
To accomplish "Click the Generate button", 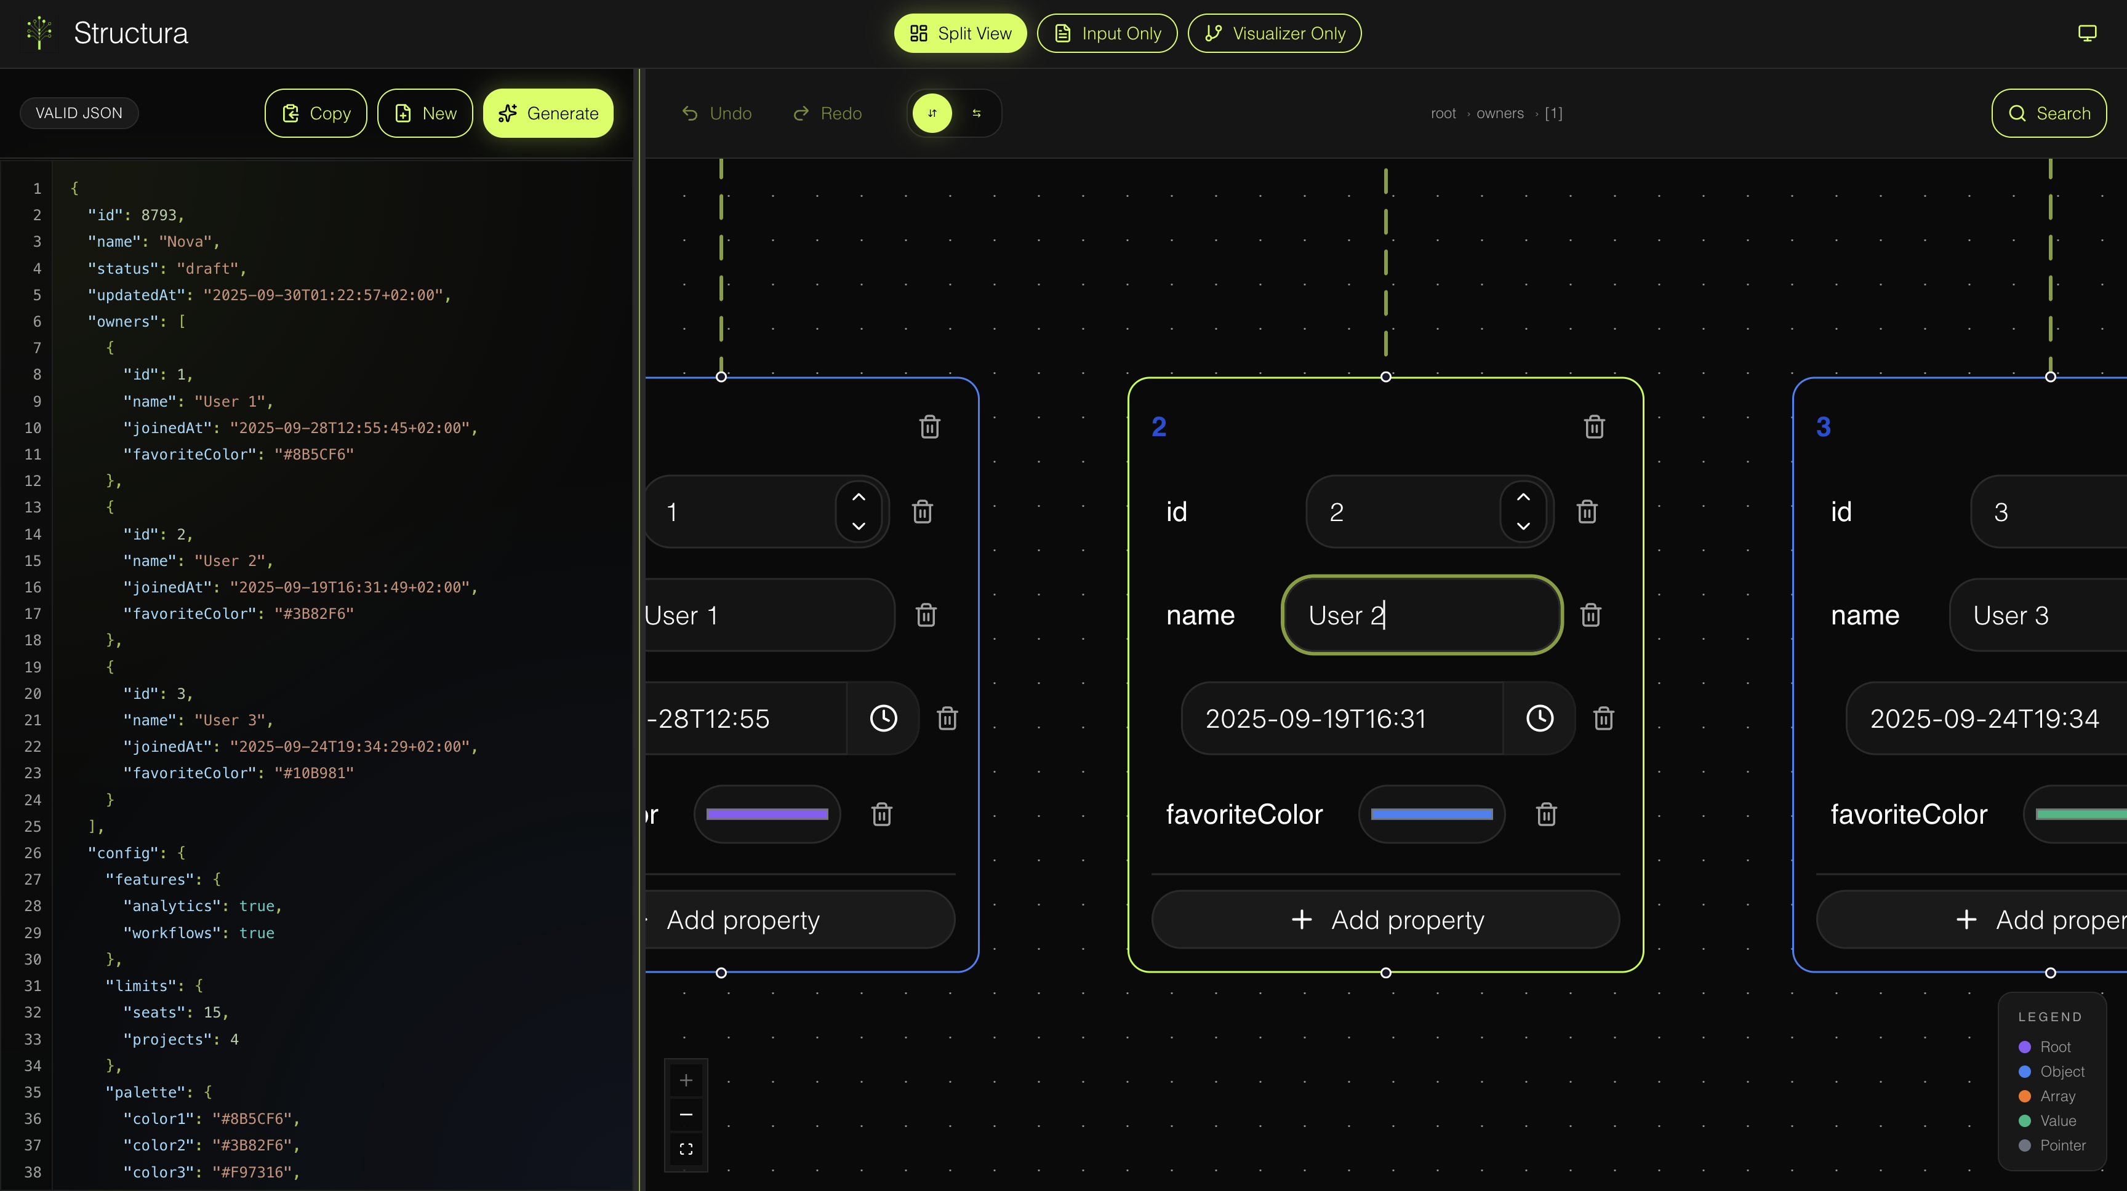I will click(548, 113).
